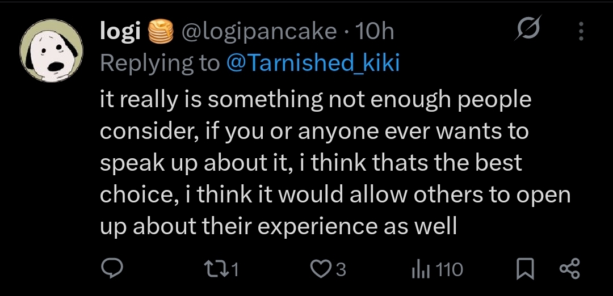Viewport: 613px width, 296px height.
Task: Click the tweet line starting "it really is"
Action: [315, 100]
